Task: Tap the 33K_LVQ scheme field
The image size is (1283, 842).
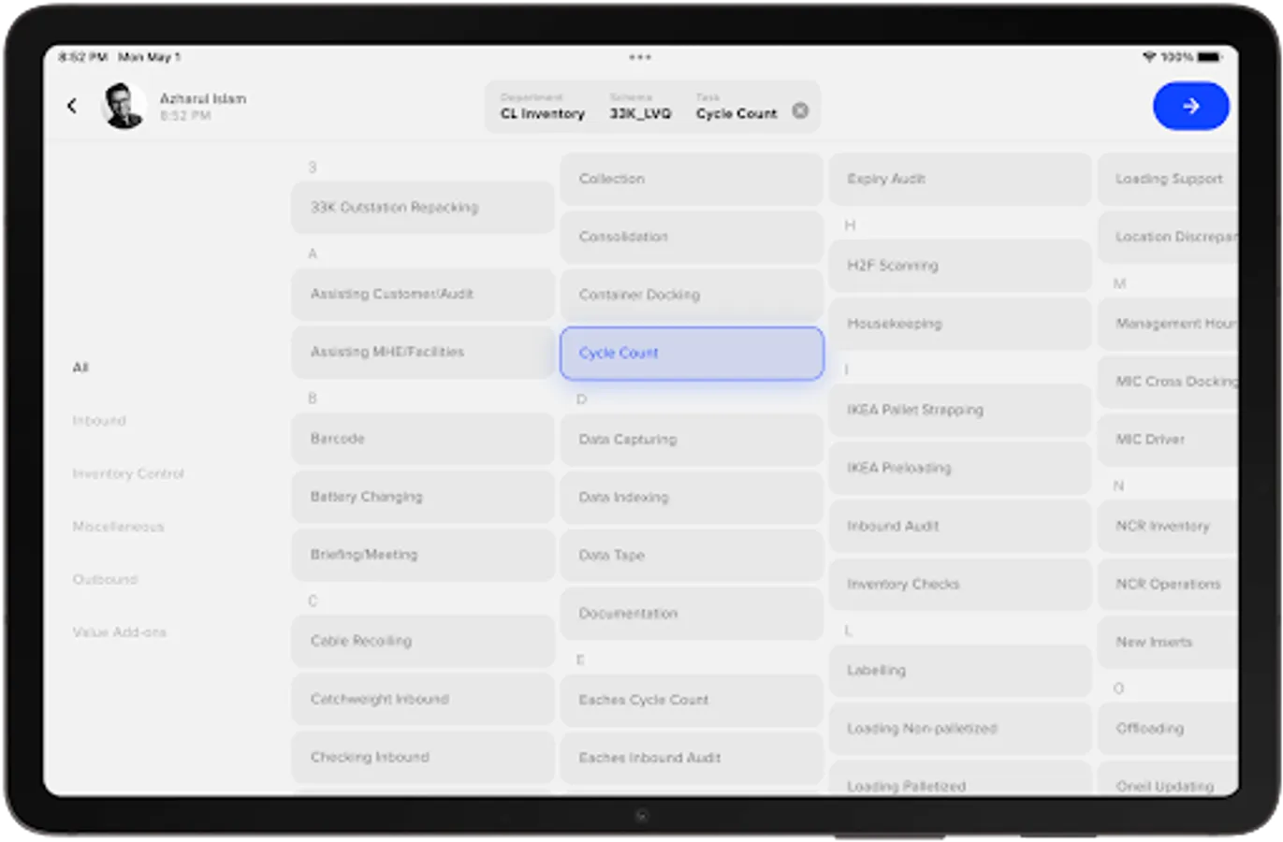Action: click(x=641, y=107)
